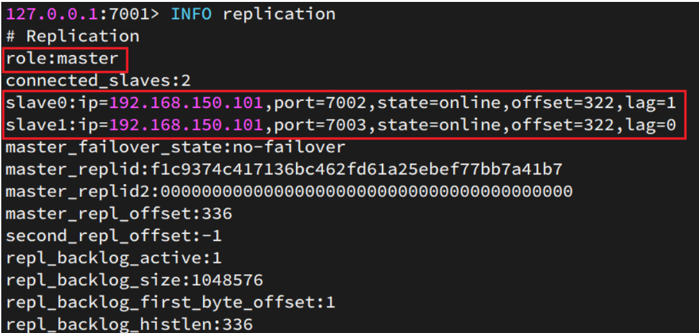This screenshot has height=333, width=699.
Task: Click the repl_backlog_size:1048576 line
Action: click(x=134, y=281)
